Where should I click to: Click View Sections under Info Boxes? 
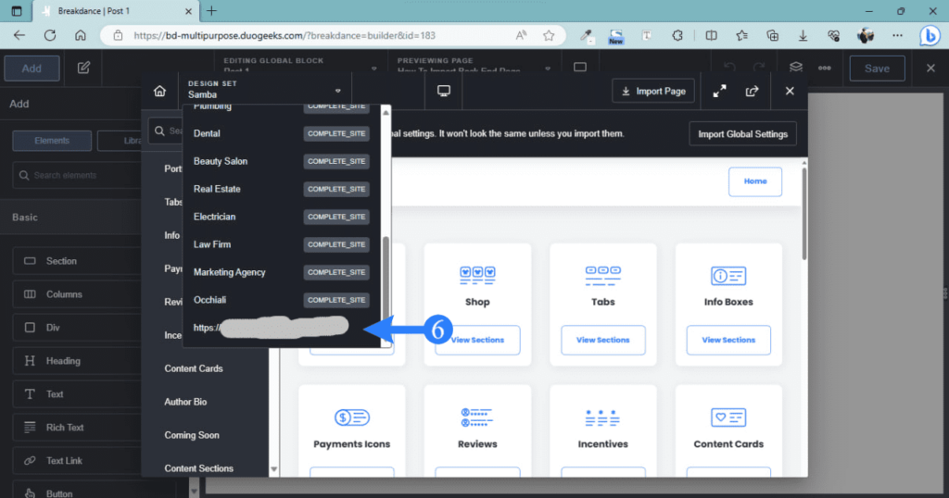click(728, 341)
